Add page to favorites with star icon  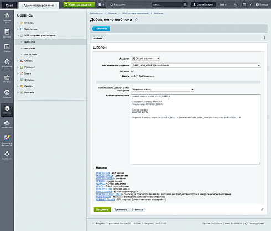click(136, 19)
